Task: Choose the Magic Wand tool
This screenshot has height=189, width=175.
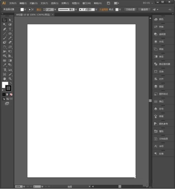Action: pyautogui.click(x=5, y=24)
